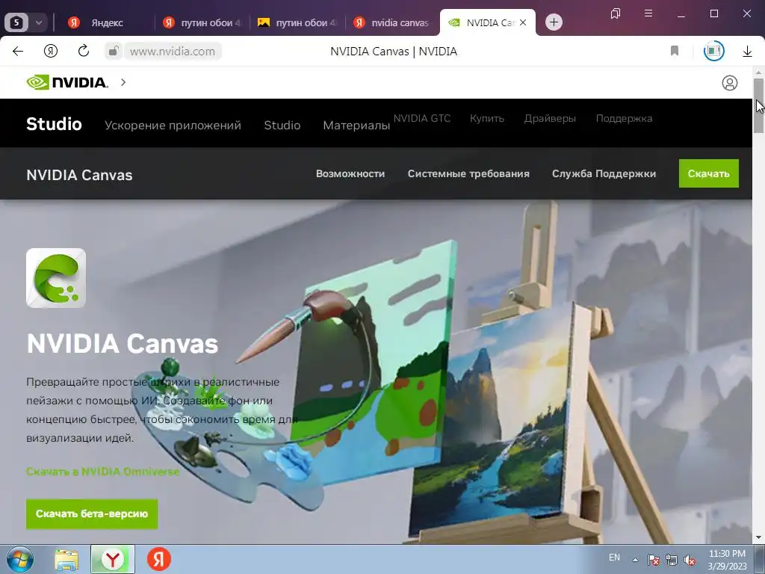Jump to Системные требования section

tap(468, 173)
